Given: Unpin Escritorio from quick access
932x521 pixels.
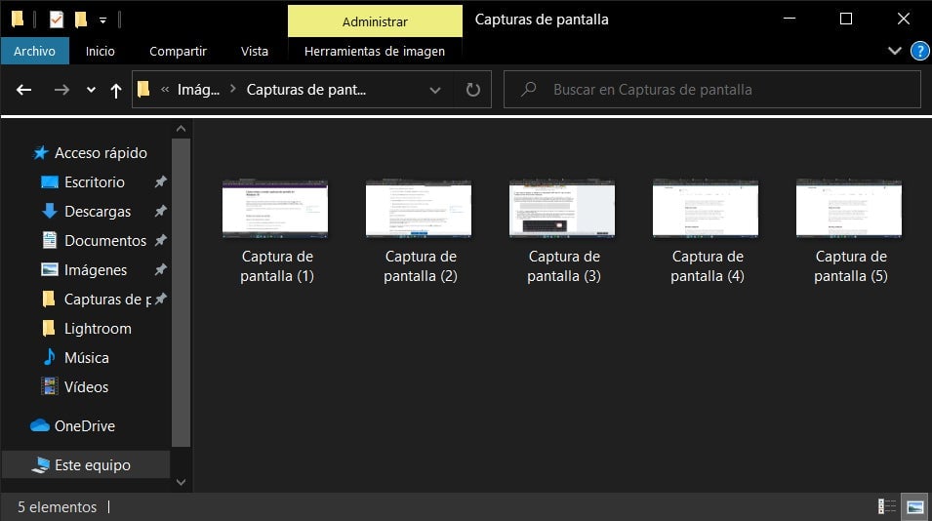Looking at the screenshot, I should 161,182.
